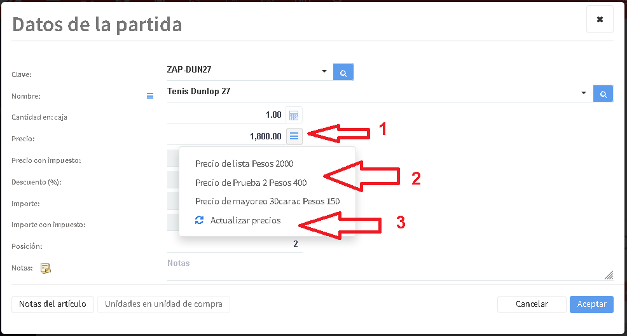The width and height of the screenshot is (627, 336).
Task: Click the Cancelar button
Action: click(531, 304)
